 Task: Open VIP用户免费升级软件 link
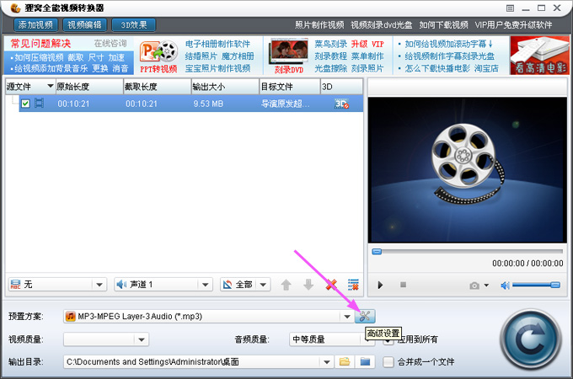(x=513, y=24)
